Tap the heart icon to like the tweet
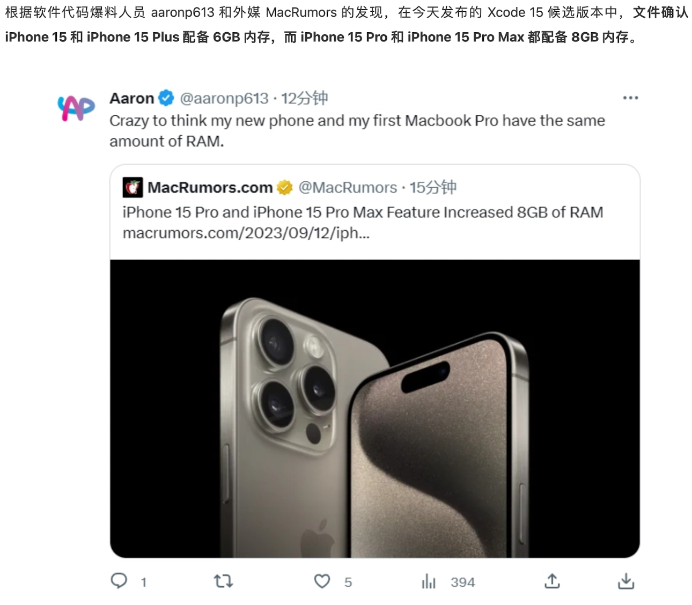This screenshot has width=692, height=605. click(x=321, y=581)
